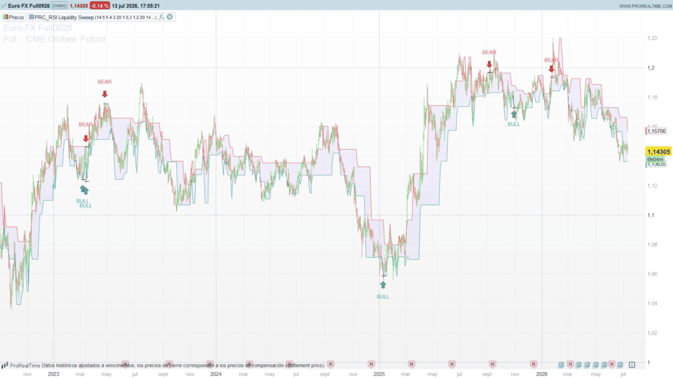Click the red arrow under BEAR of May 2023
This screenshot has height=378, width=673.
coord(104,94)
